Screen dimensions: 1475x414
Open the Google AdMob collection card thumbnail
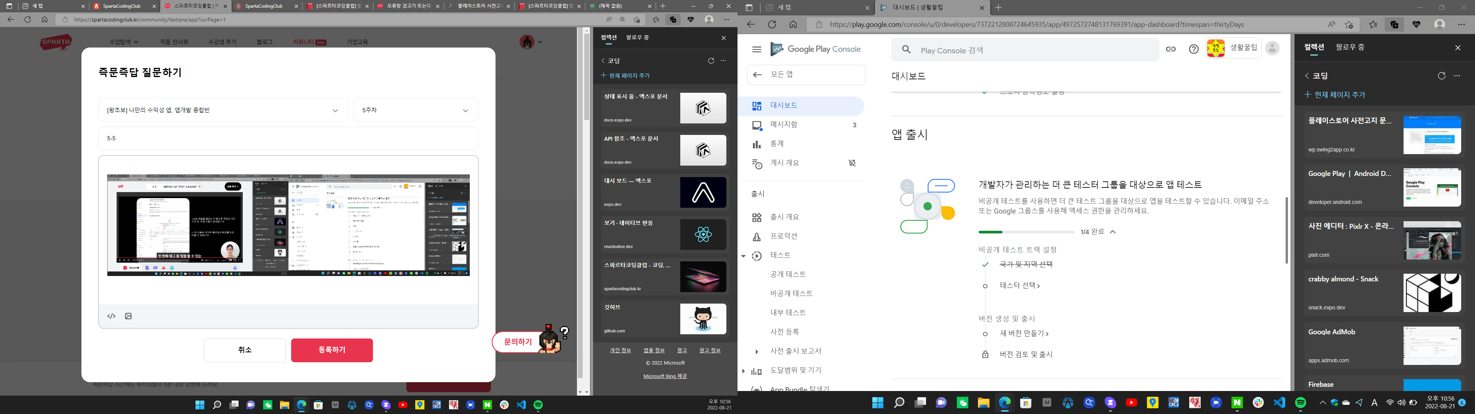click(x=1432, y=346)
